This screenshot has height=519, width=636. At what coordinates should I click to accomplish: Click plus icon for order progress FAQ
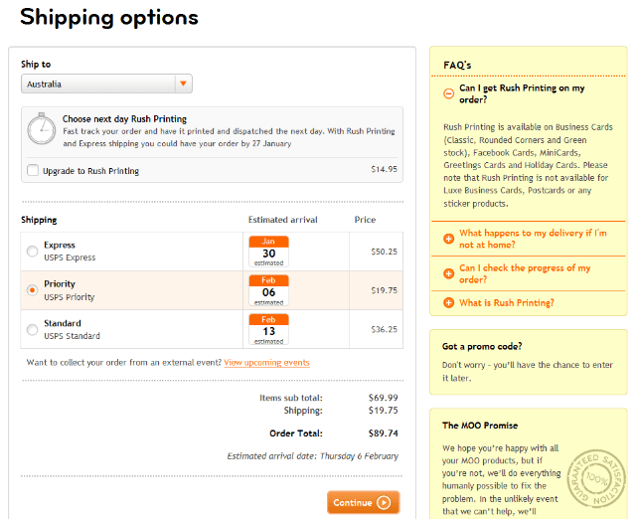click(449, 273)
